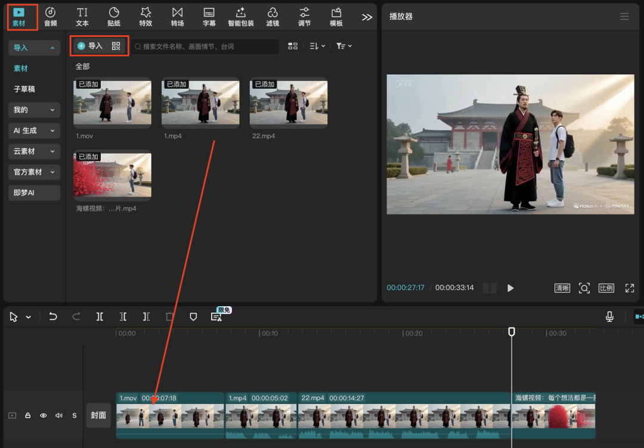Click the 封面 cover button on timeline
Screen dimensions: 644x448
98,415
